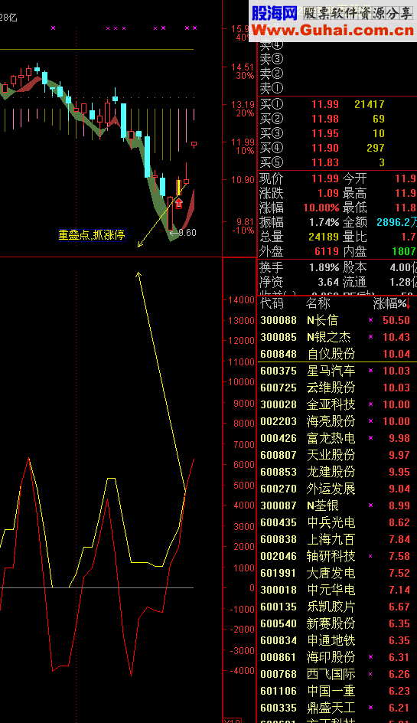Click the 涨幅 value 10.00%
417x723 pixels.
pyautogui.click(x=321, y=208)
